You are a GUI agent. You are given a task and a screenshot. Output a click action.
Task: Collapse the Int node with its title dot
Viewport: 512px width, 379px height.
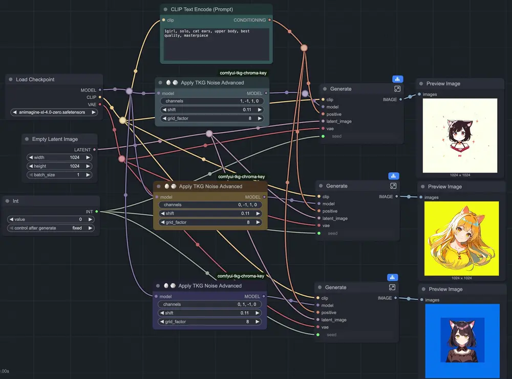(7, 201)
